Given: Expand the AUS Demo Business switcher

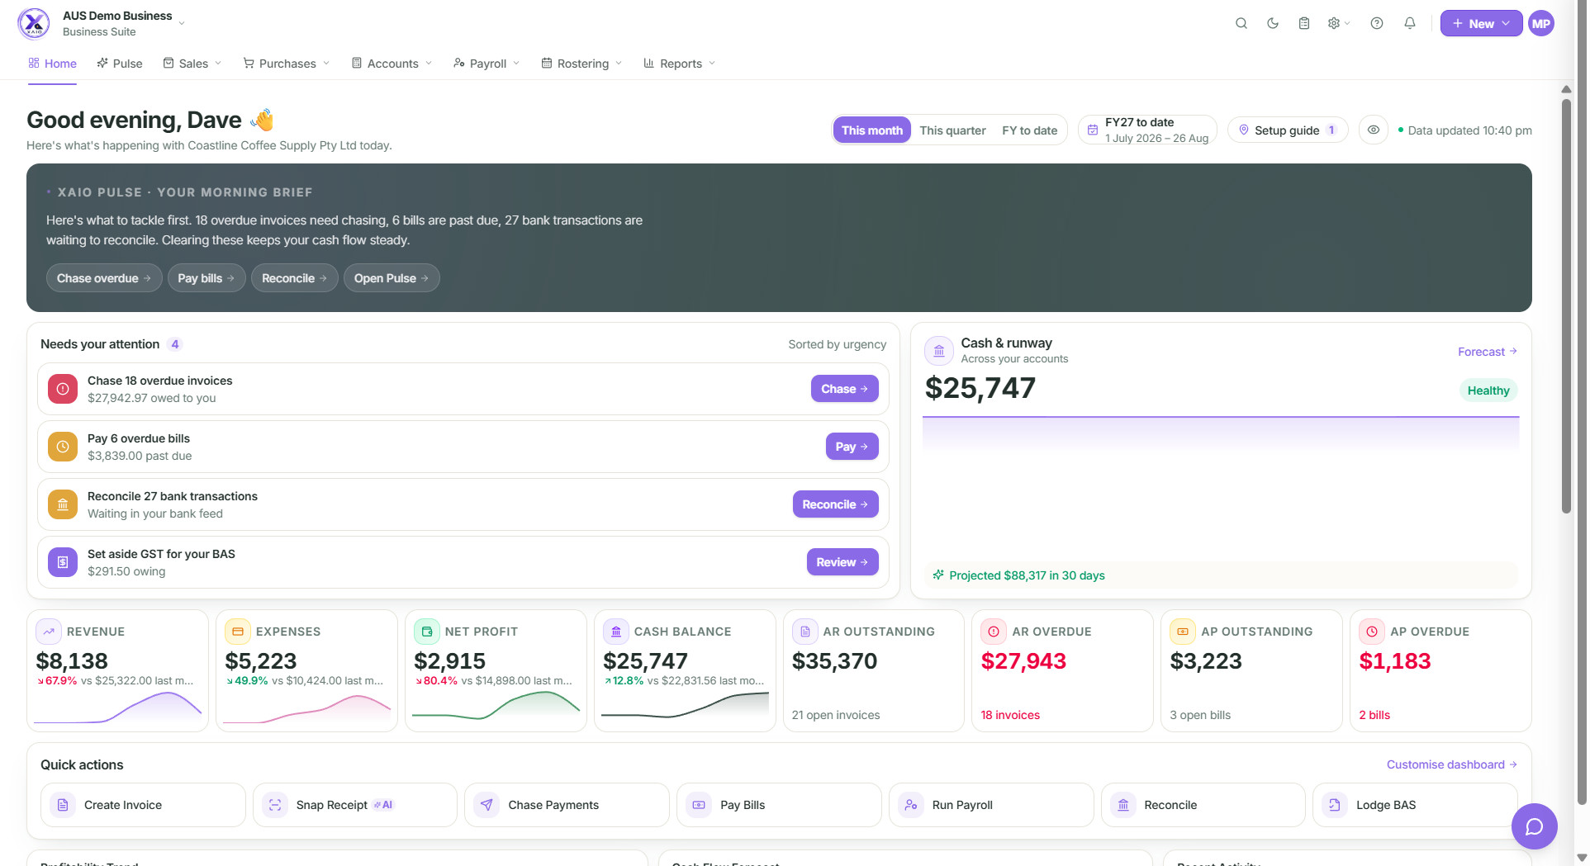Looking at the screenshot, I should [x=124, y=24].
